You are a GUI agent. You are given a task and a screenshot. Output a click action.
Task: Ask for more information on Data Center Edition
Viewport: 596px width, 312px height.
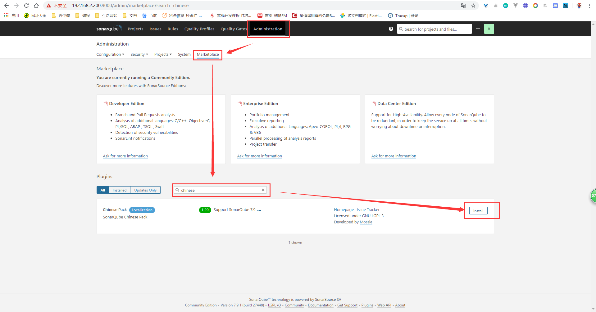[x=394, y=156]
